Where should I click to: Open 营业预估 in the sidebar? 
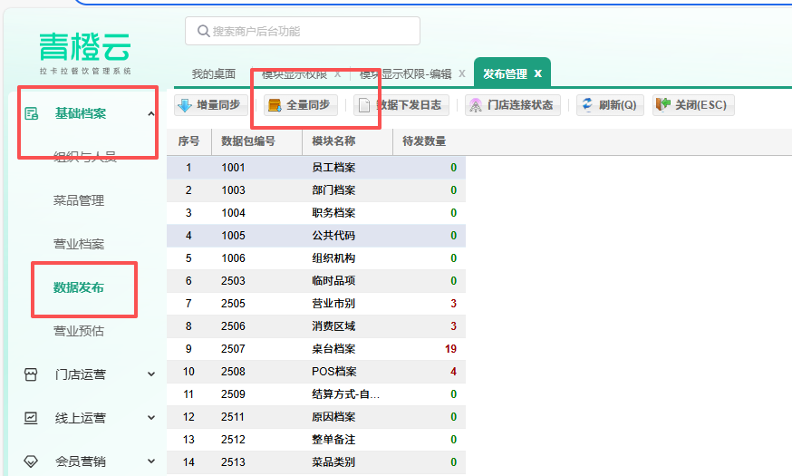click(79, 331)
